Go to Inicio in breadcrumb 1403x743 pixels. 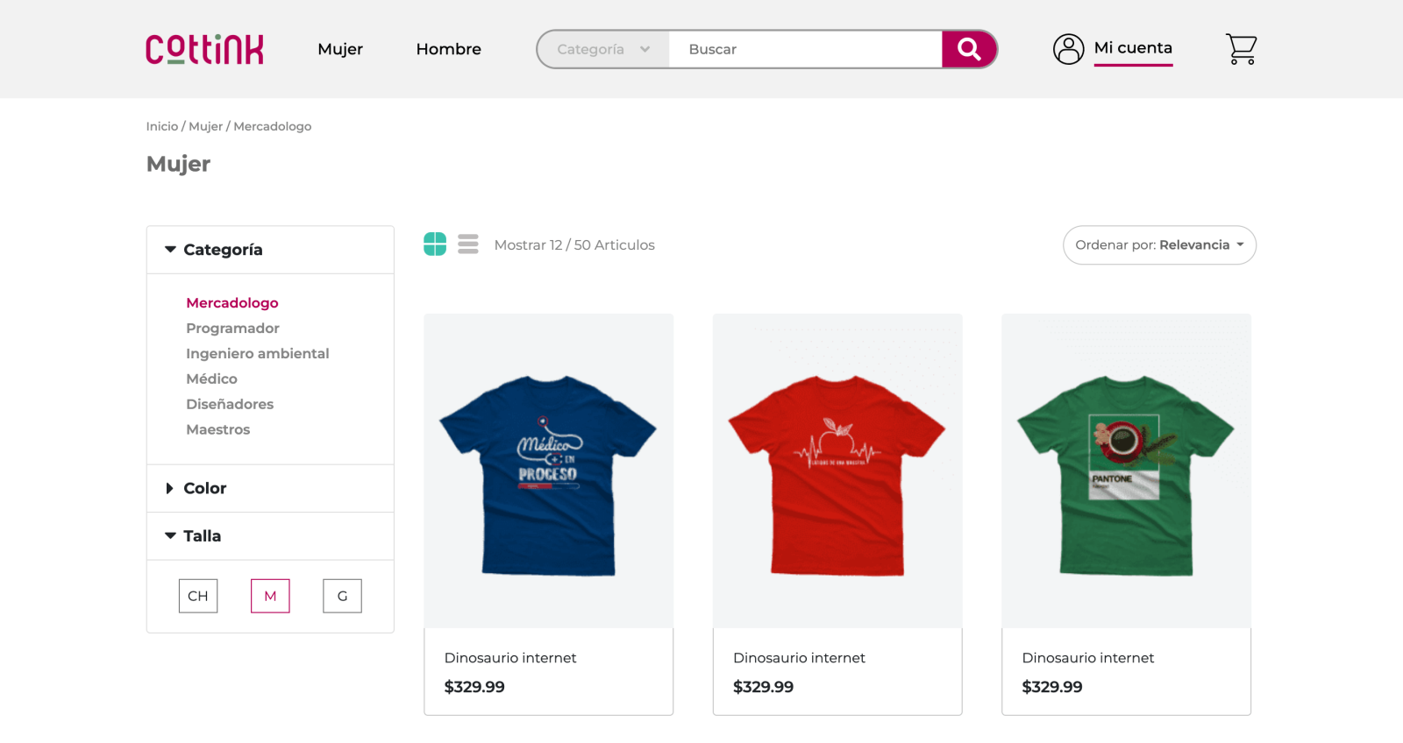162,126
